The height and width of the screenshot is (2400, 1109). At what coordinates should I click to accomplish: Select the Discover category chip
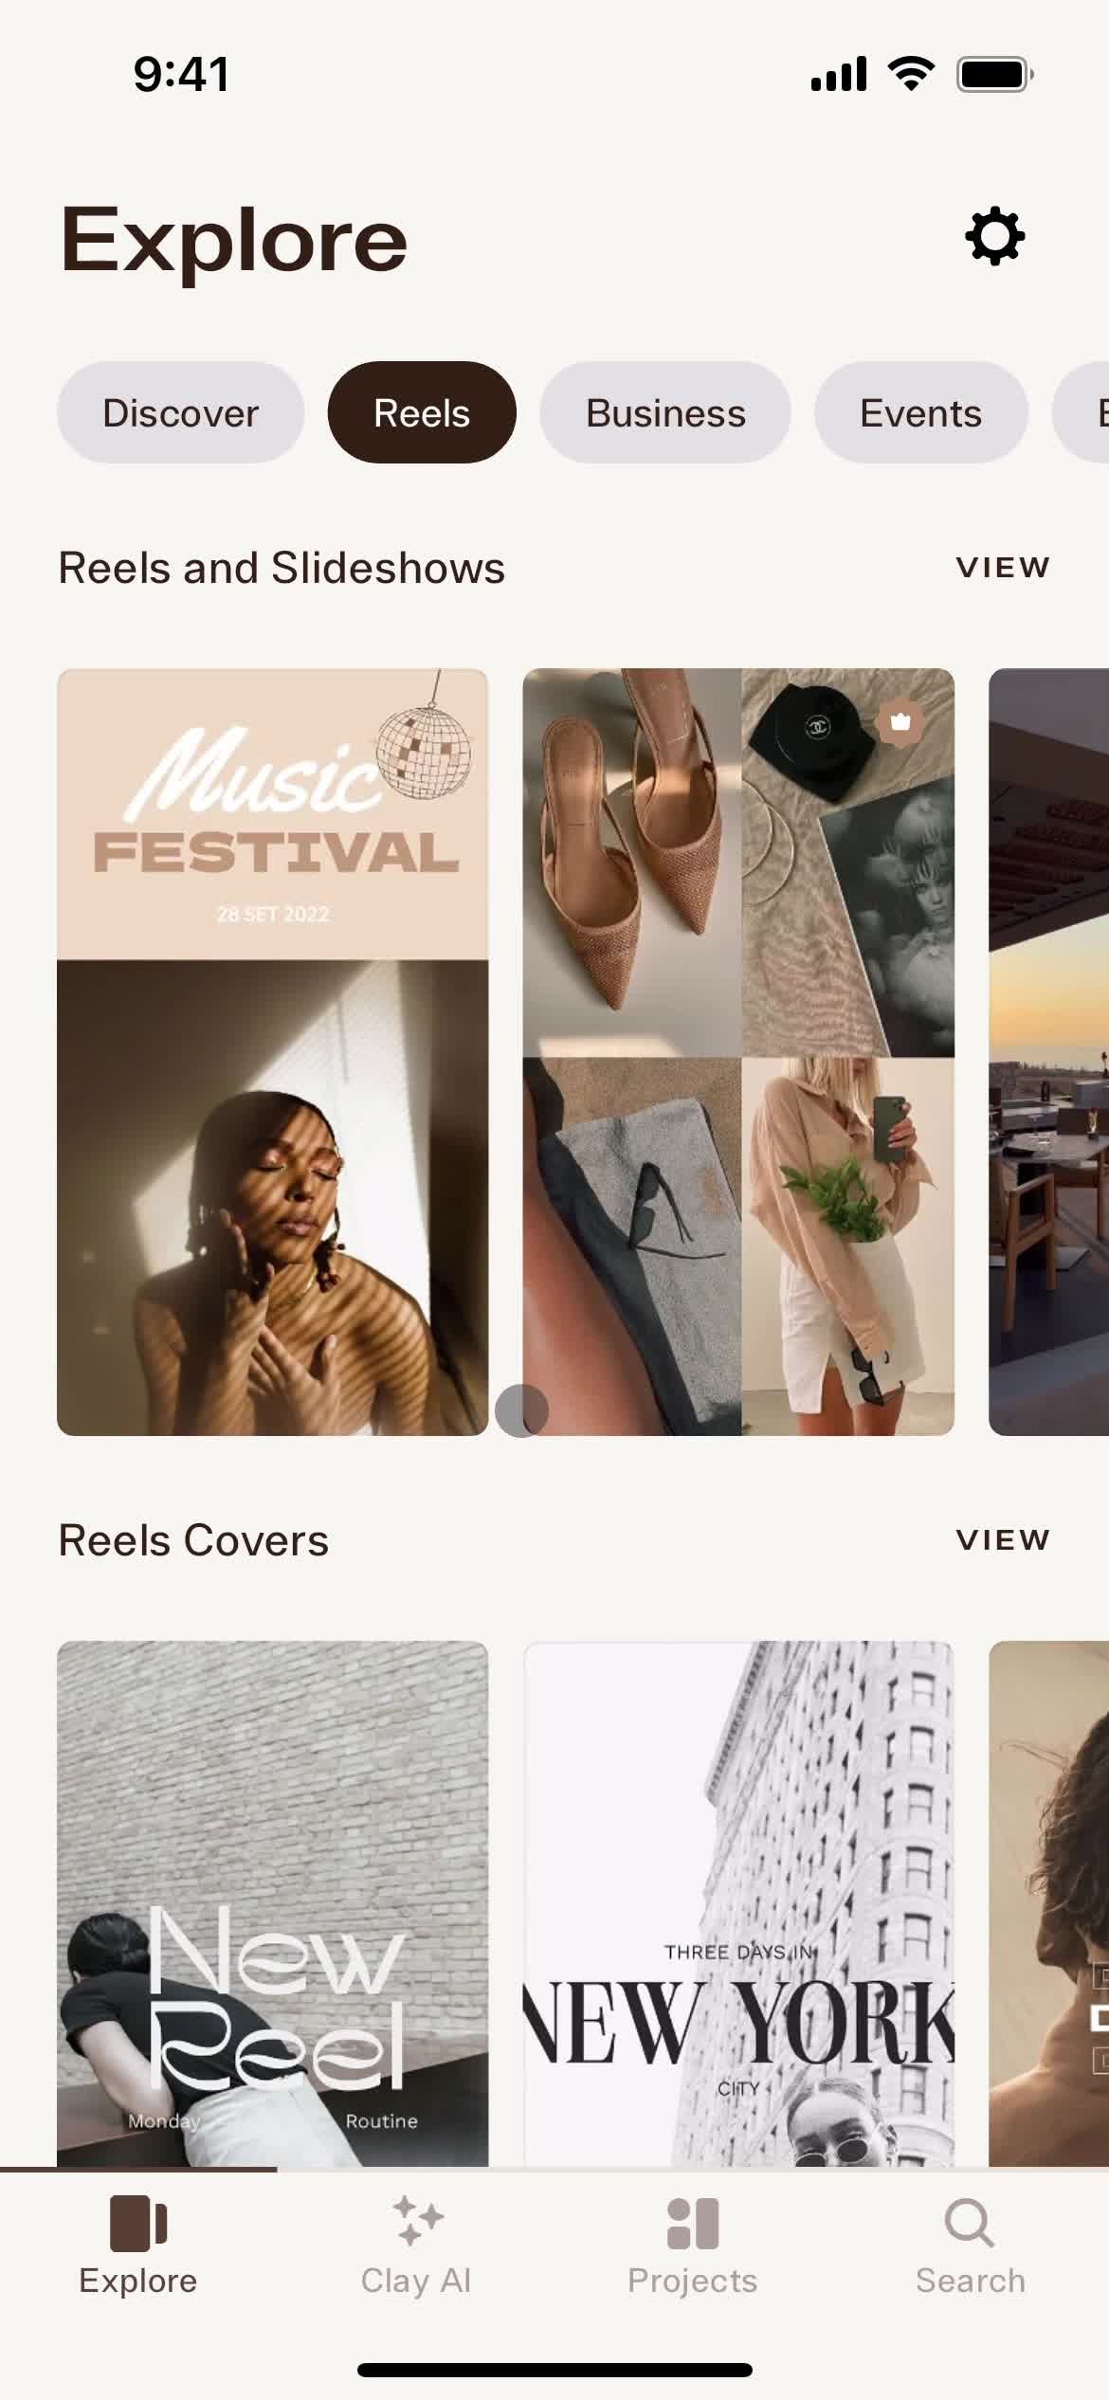(x=180, y=412)
